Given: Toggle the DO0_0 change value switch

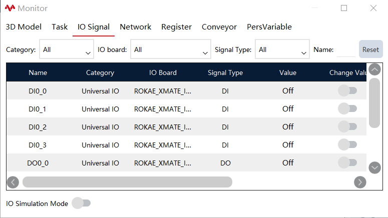Looking at the screenshot, I should pos(347,162).
